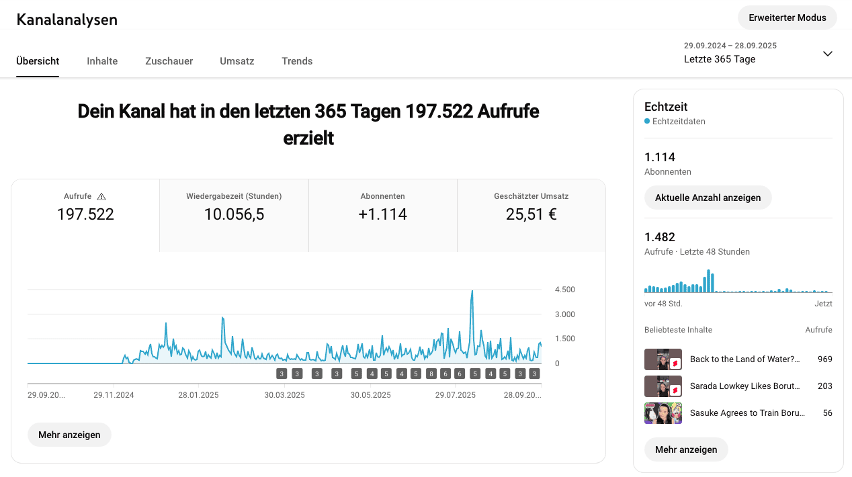Click the tallest bar in the 48-hour chart

(x=709, y=281)
